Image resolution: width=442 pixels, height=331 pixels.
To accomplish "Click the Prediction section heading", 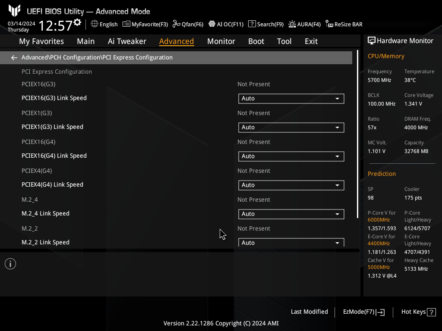I will (x=382, y=174).
